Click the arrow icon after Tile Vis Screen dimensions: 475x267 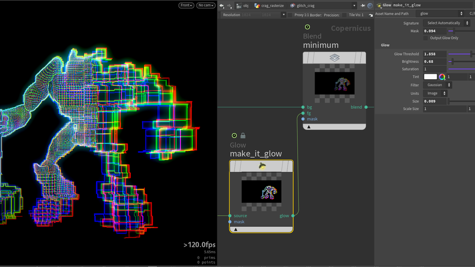point(370,15)
